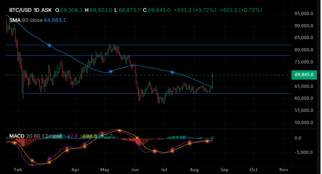Select the lowest horizontal support line

tap(158, 93)
